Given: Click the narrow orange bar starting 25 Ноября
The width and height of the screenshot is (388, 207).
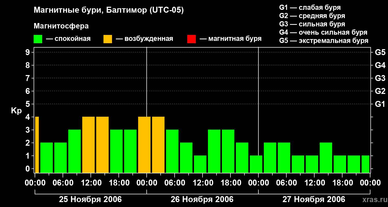Looking at the screenshot, I should pos(37,145).
